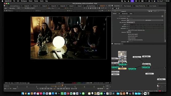Screen dimensions: 171x96
Task: Open Spotlight search in menu bar
Action: [152, 1]
